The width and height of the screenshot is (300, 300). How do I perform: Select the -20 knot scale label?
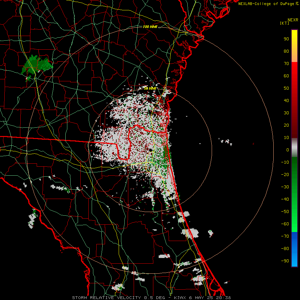click(285, 174)
